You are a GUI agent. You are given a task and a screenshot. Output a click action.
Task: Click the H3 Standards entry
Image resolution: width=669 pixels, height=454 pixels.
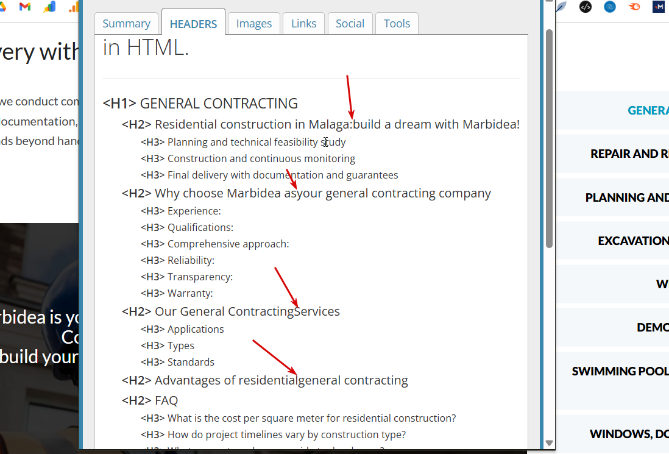tap(177, 362)
